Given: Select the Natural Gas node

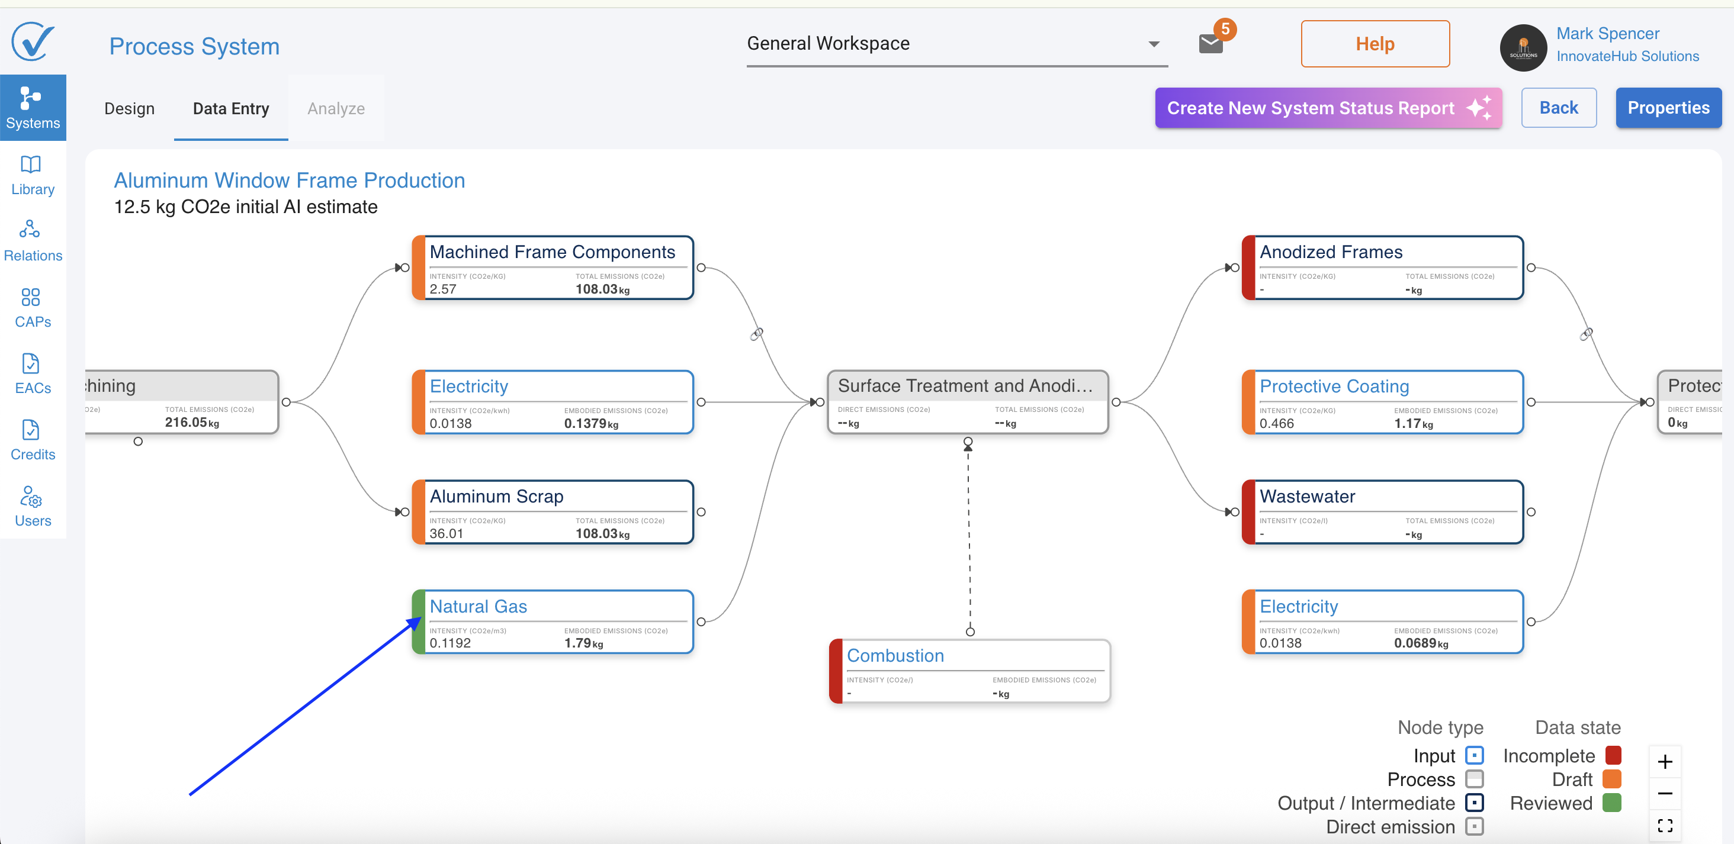Looking at the screenshot, I should pos(552,621).
